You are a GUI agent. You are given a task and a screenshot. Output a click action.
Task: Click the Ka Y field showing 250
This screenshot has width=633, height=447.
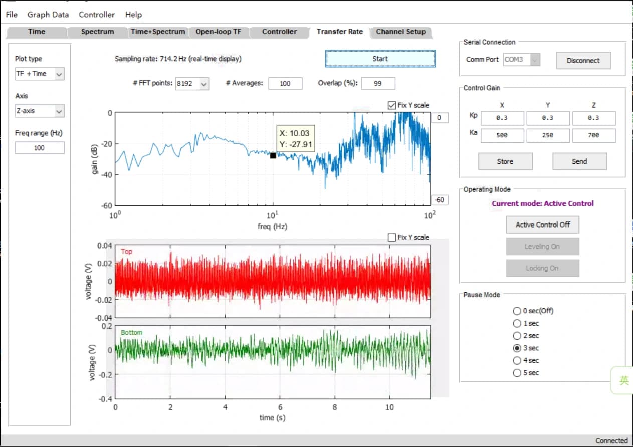pyautogui.click(x=548, y=135)
